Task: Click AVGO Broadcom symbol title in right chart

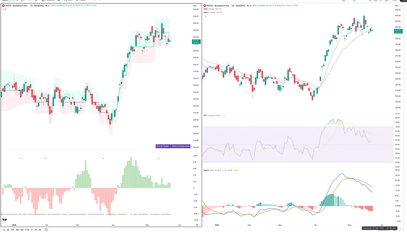Action: point(226,6)
